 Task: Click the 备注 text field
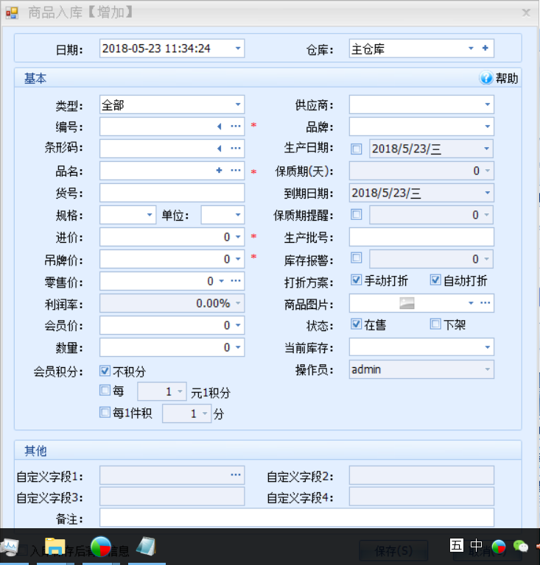tap(296, 518)
